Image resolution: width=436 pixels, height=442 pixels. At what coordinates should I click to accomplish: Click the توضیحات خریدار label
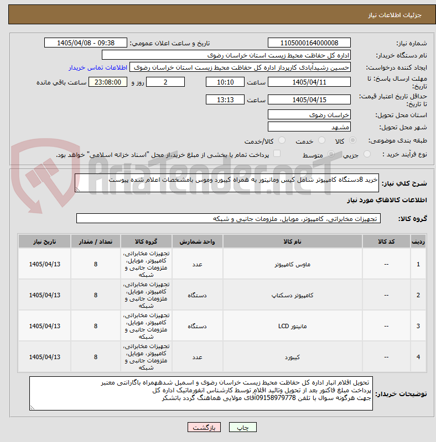pyautogui.click(x=401, y=393)
